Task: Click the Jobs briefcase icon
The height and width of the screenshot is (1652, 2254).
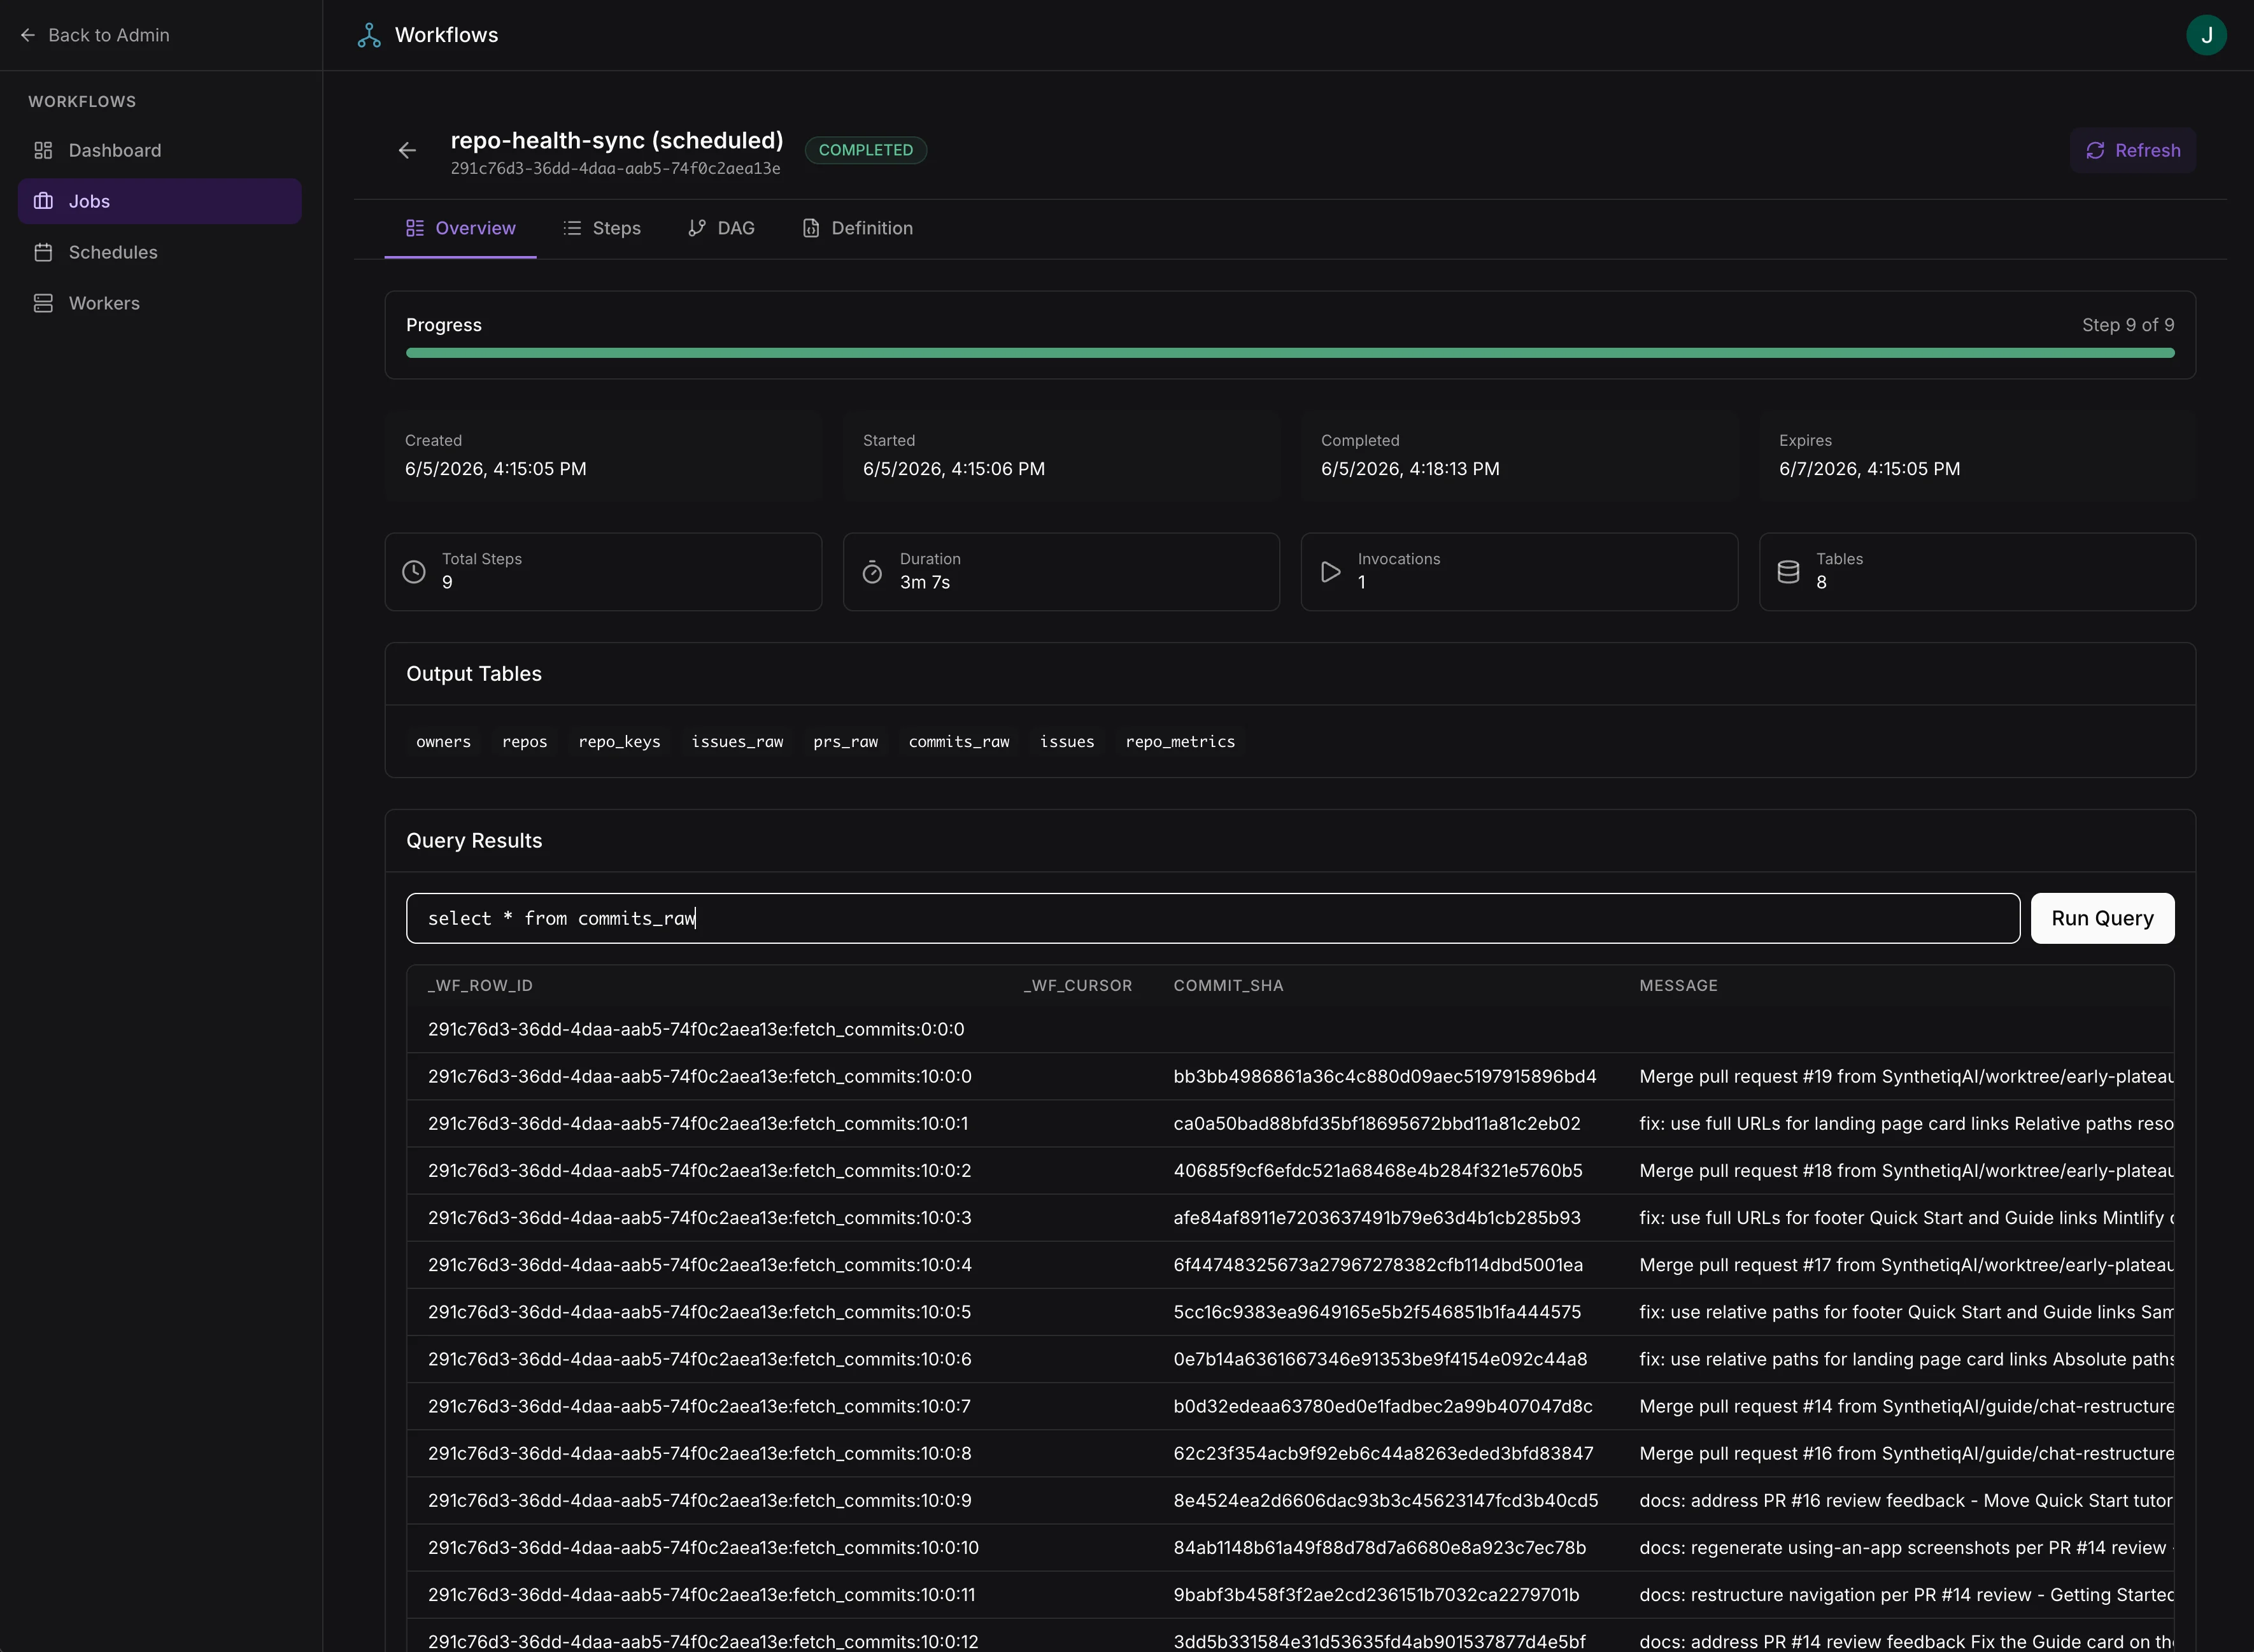Action: [43, 201]
